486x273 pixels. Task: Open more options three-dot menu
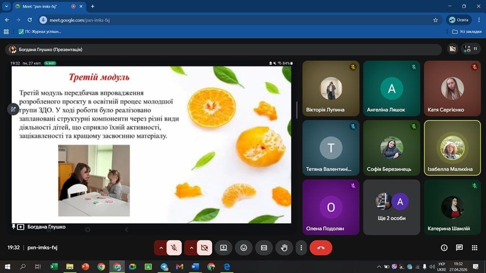tap(301, 248)
